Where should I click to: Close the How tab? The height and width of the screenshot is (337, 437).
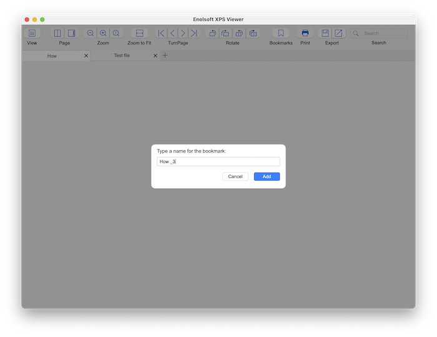click(86, 56)
